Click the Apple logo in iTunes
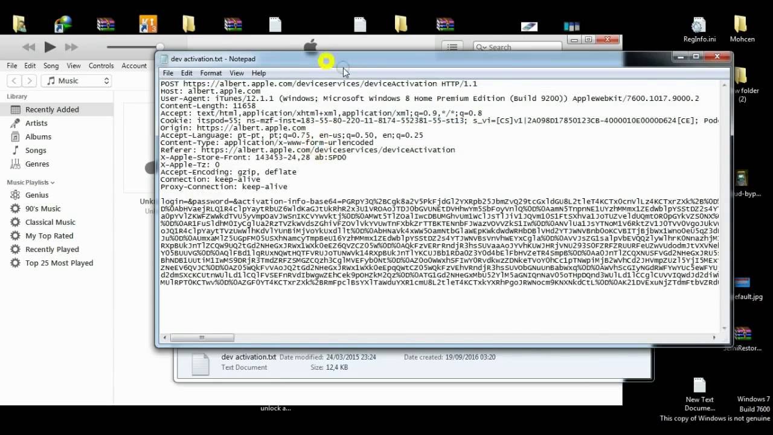This screenshot has height=435, width=773. [x=310, y=46]
